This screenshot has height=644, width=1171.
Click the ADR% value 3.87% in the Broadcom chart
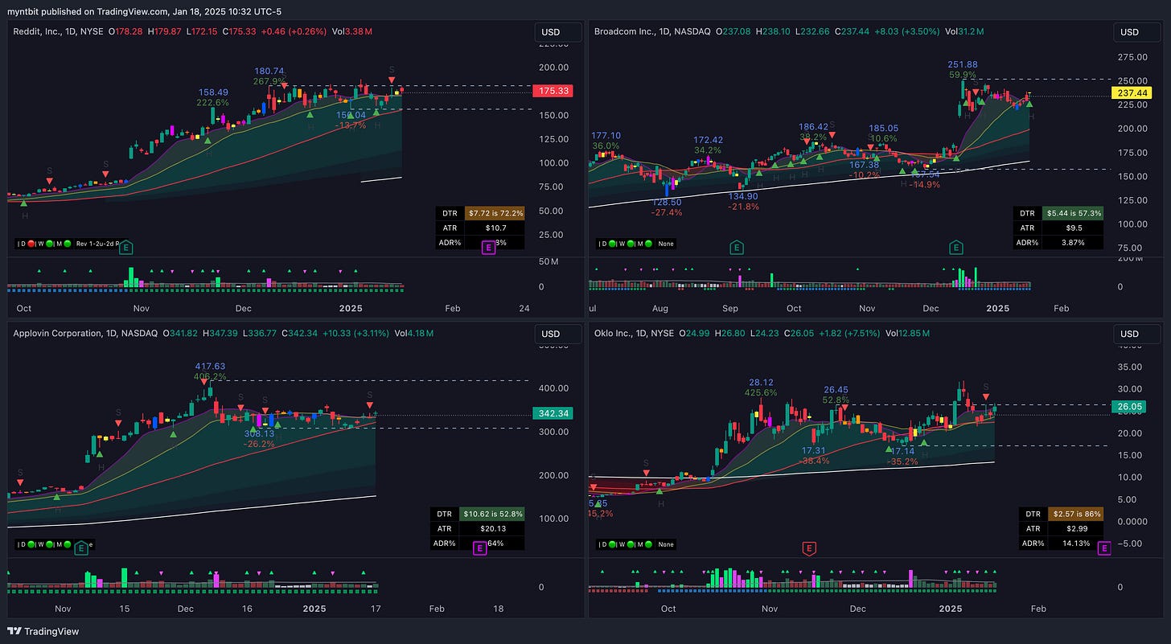[1072, 243]
